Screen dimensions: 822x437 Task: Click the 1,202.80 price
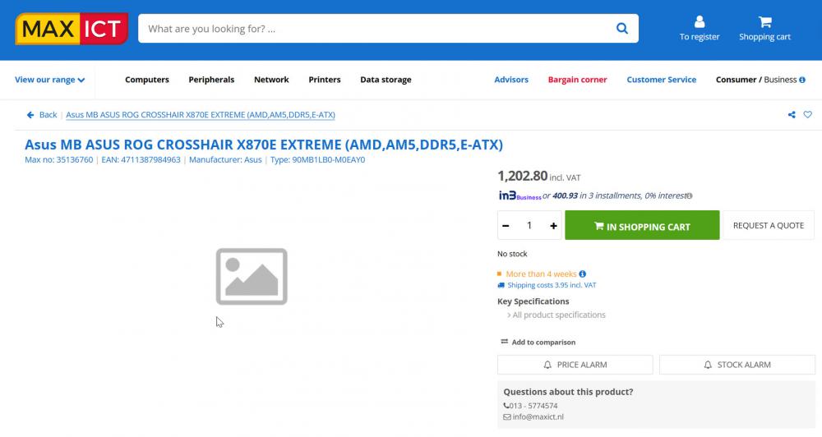(522, 176)
